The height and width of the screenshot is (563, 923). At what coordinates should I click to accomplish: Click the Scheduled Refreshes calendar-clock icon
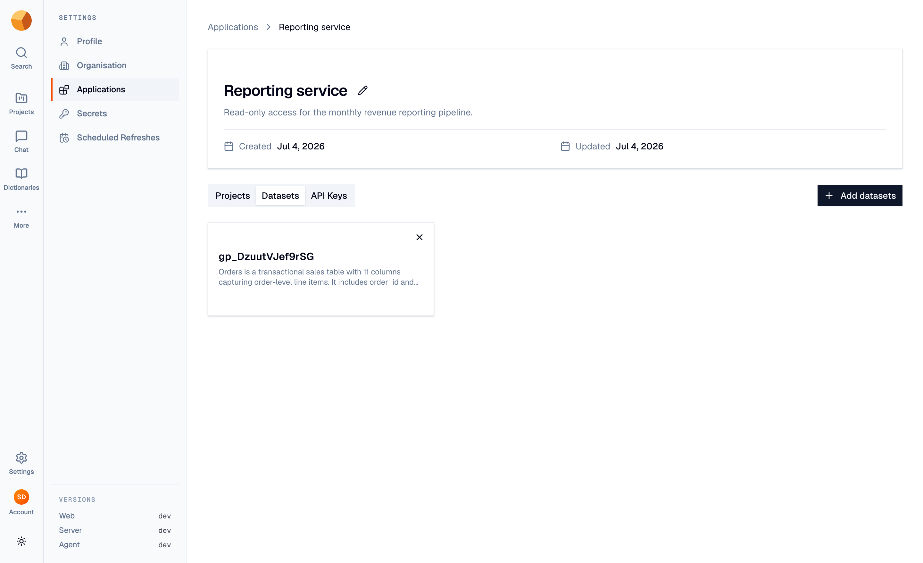[64, 138]
